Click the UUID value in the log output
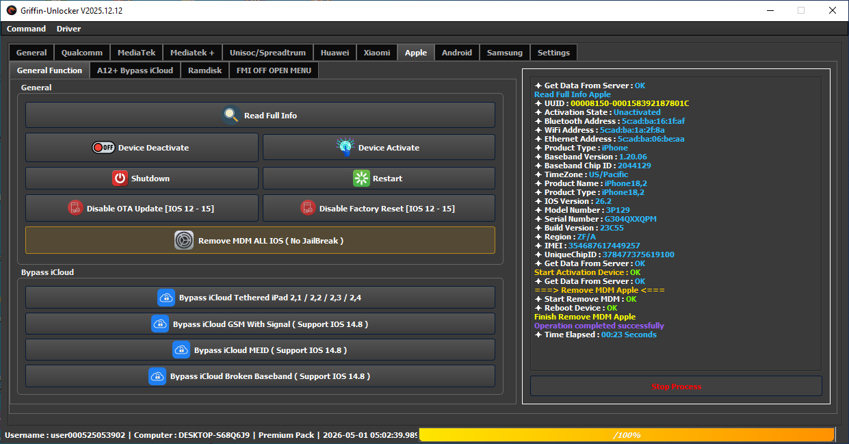Image resolution: width=849 pixels, height=444 pixels. tap(629, 103)
